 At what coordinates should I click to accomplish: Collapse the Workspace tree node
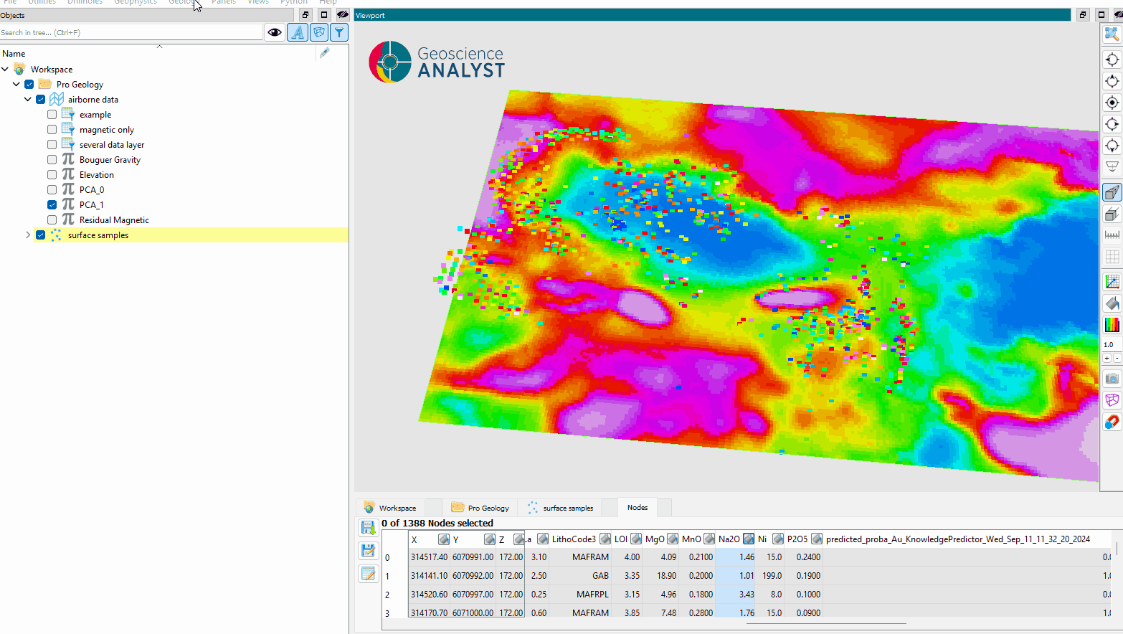(x=5, y=70)
